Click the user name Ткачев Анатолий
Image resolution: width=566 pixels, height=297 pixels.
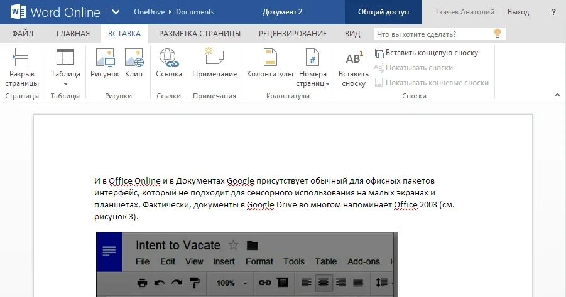[464, 12]
